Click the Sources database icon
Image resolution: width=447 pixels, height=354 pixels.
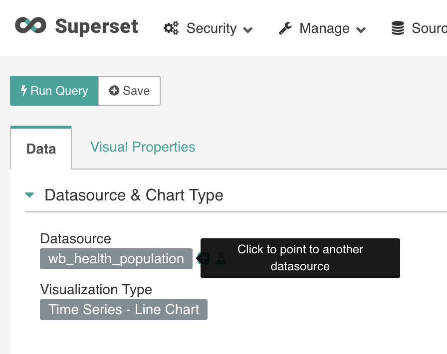click(398, 28)
